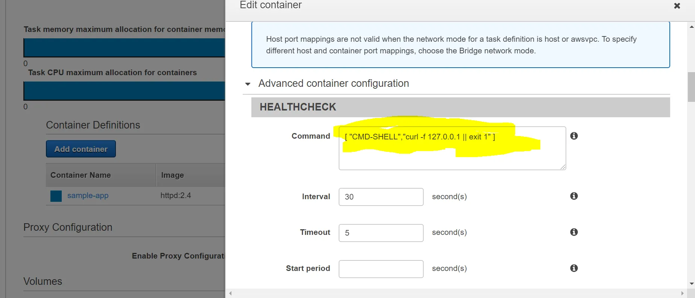
Task: Collapse Advanced container configuration section
Action: [x=248, y=84]
